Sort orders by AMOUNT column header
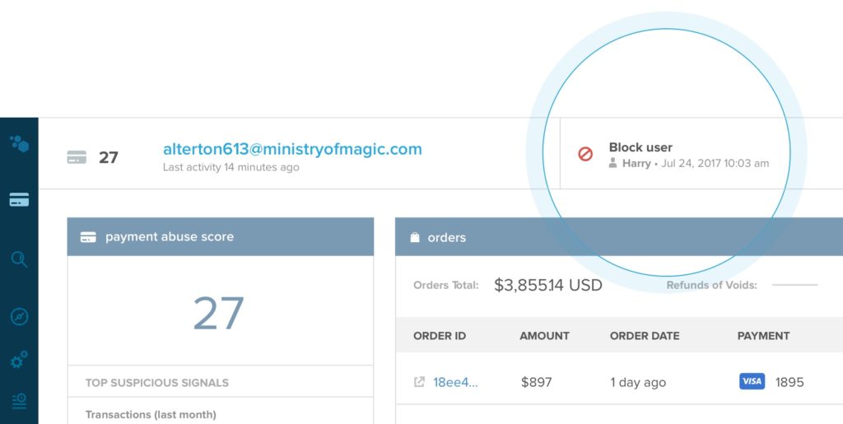Screen dimensions: 843x424 point(544,336)
